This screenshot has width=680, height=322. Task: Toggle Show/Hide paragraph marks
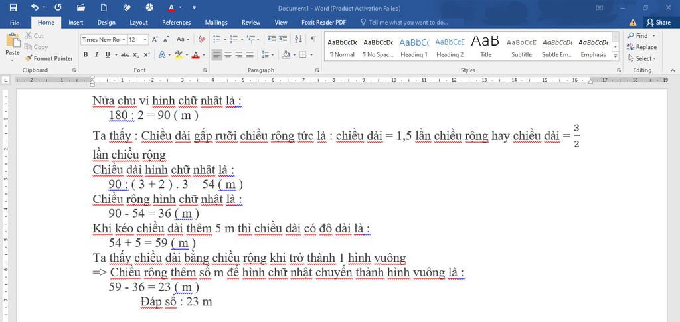313,39
